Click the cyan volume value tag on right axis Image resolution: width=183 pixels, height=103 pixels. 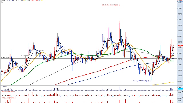[x=180, y=89]
